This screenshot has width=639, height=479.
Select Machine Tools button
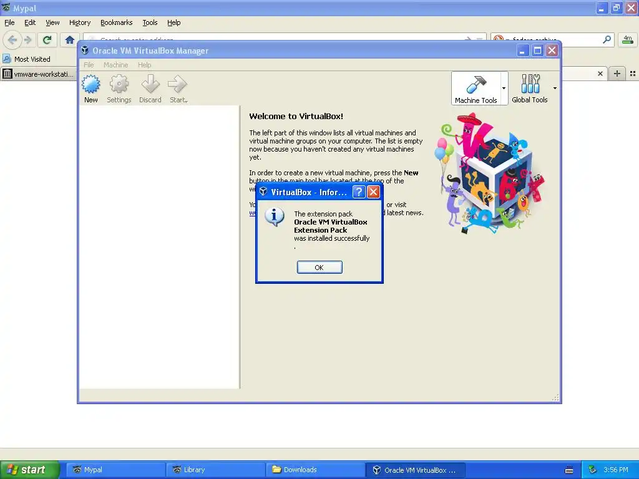[476, 89]
